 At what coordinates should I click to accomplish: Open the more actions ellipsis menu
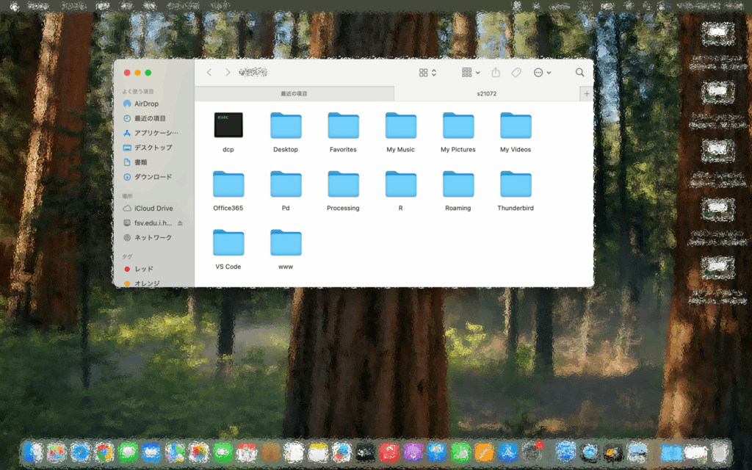click(542, 73)
